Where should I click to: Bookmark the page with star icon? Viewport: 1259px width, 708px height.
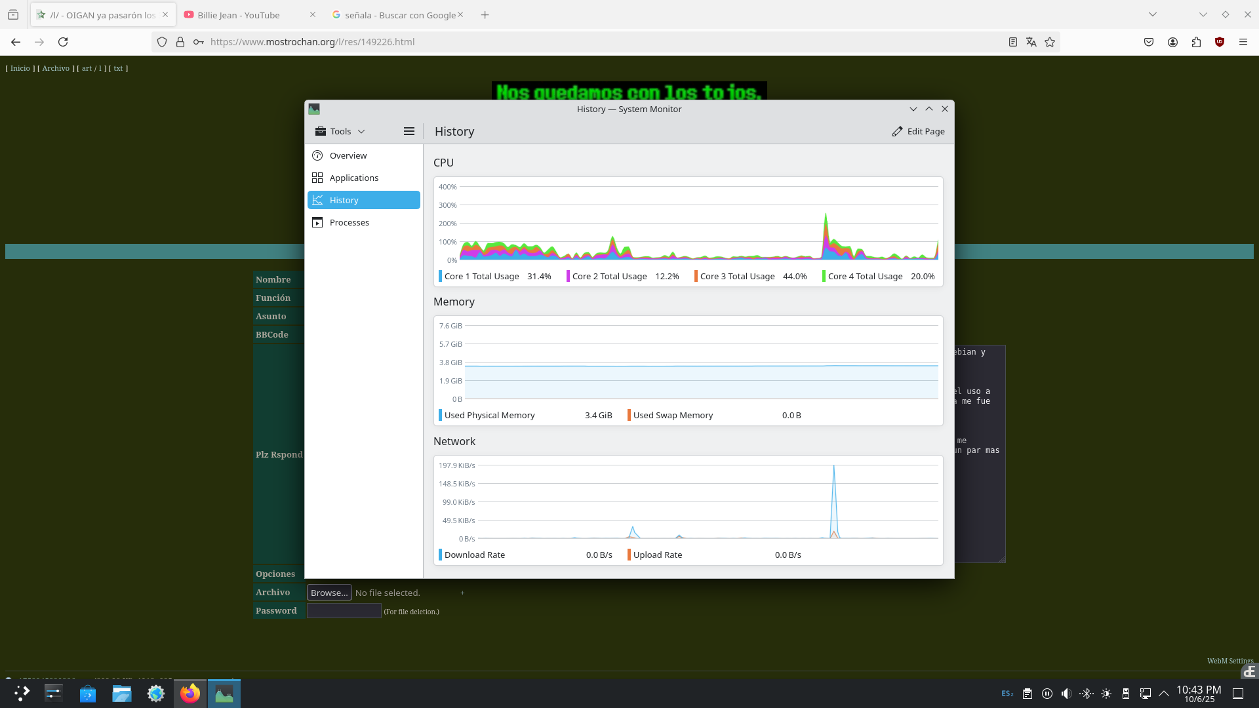pyautogui.click(x=1050, y=42)
